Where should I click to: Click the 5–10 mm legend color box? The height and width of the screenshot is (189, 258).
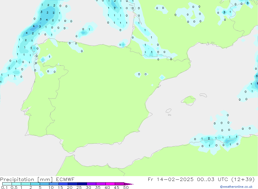[45, 184]
